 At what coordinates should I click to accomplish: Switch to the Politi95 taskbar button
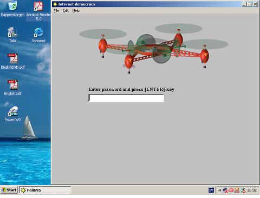(x=45, y=190)
